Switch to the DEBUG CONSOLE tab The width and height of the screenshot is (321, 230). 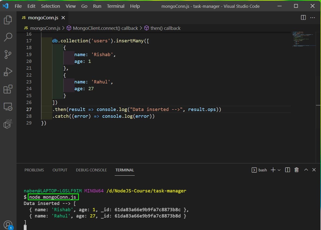[x=91, y=170]
